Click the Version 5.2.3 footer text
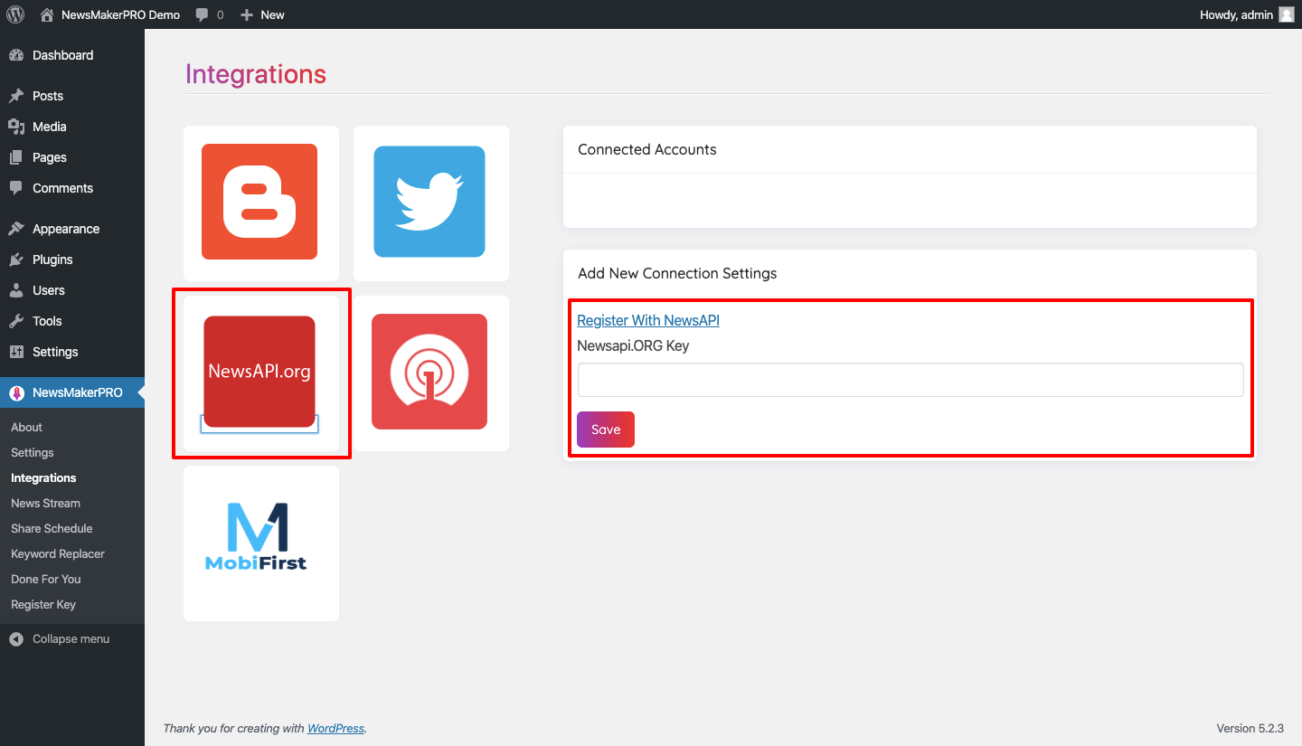 [1250, 728]
